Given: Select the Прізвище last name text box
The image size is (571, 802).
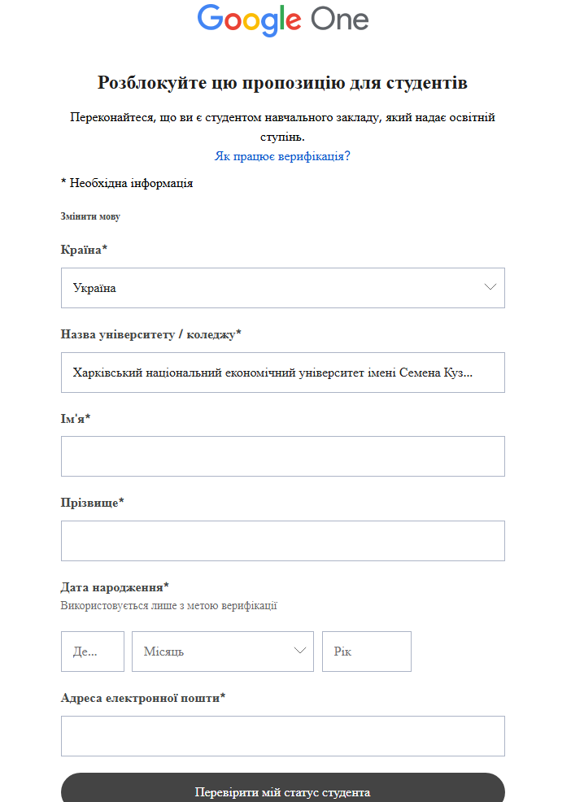Looking at the screenshot, I should (x=282, y=541).
